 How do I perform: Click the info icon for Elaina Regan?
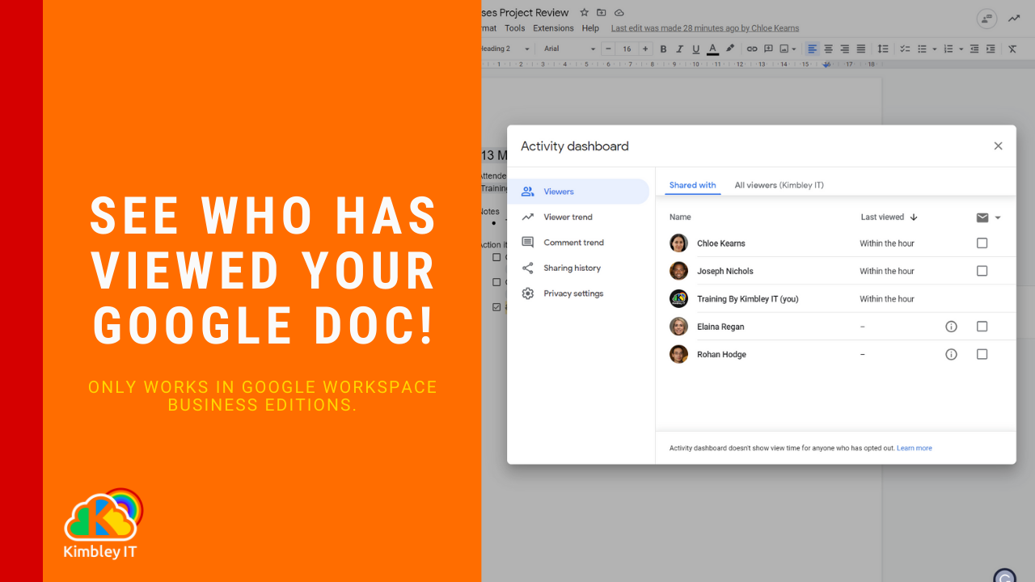point(952,327)
